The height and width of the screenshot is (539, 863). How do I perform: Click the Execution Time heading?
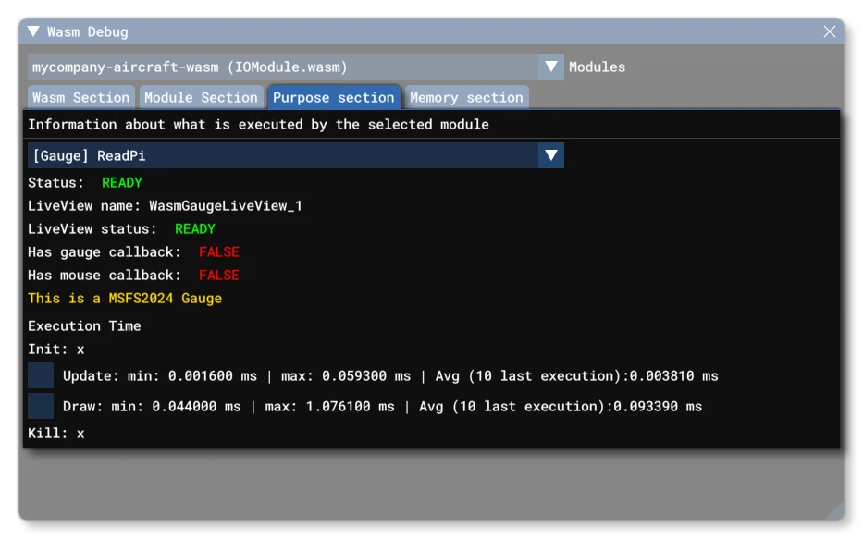pos(84,326)
